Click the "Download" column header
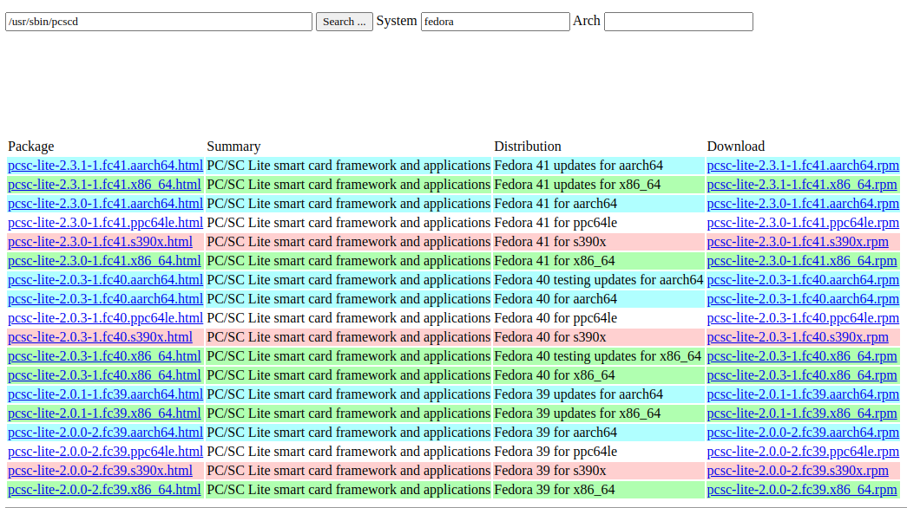Screen dimensions: 907x508 (736, 147)
